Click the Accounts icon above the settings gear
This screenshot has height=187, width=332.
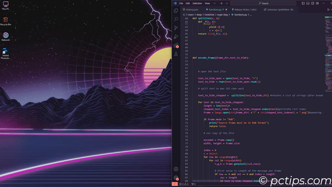pyautogui.click(x=176, y=169)
